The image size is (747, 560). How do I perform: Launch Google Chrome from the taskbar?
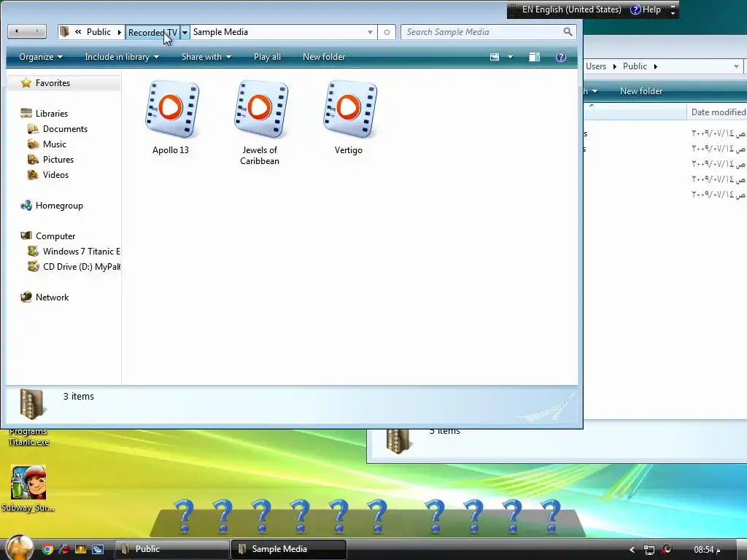(47, 549)
